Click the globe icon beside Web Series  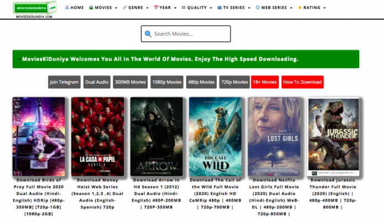(258, 8)
